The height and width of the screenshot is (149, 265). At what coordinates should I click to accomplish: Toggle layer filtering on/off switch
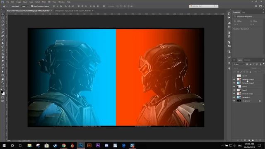[x=264, y=64]
